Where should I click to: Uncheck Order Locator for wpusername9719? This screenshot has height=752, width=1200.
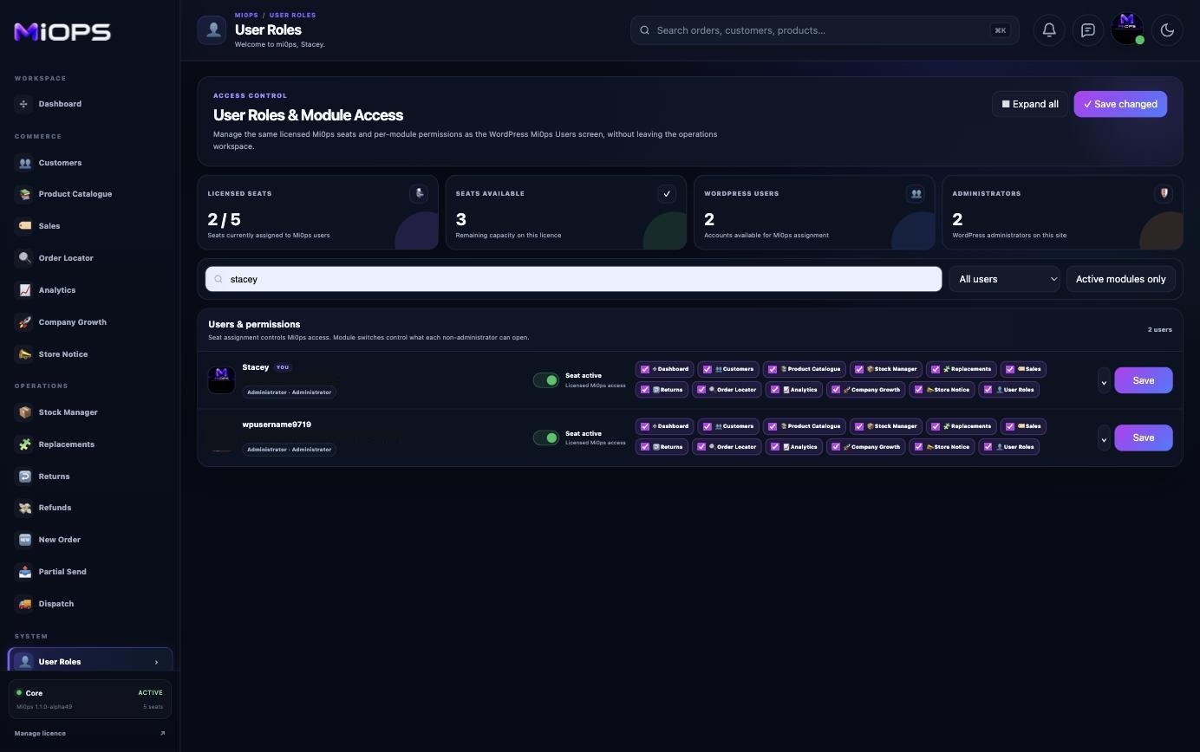(701, 447)
